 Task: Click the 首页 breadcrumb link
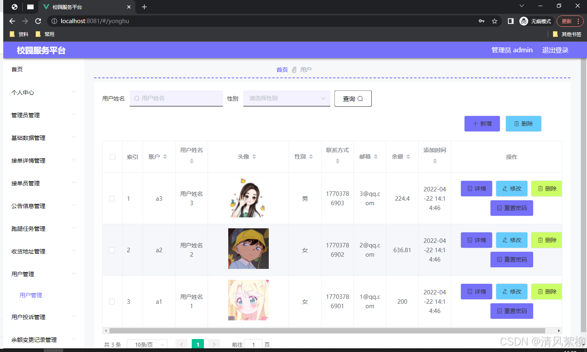tap(282, 70)
